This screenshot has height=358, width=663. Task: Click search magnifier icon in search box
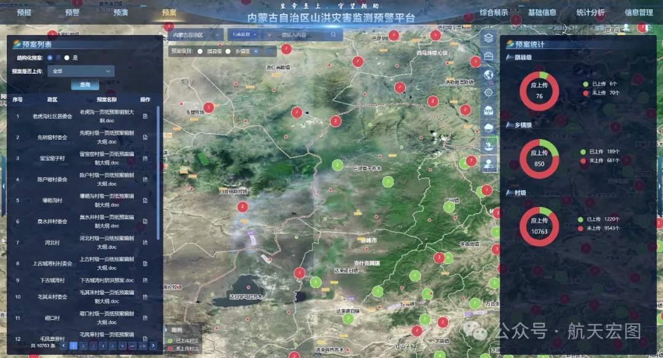pos(333,35)
